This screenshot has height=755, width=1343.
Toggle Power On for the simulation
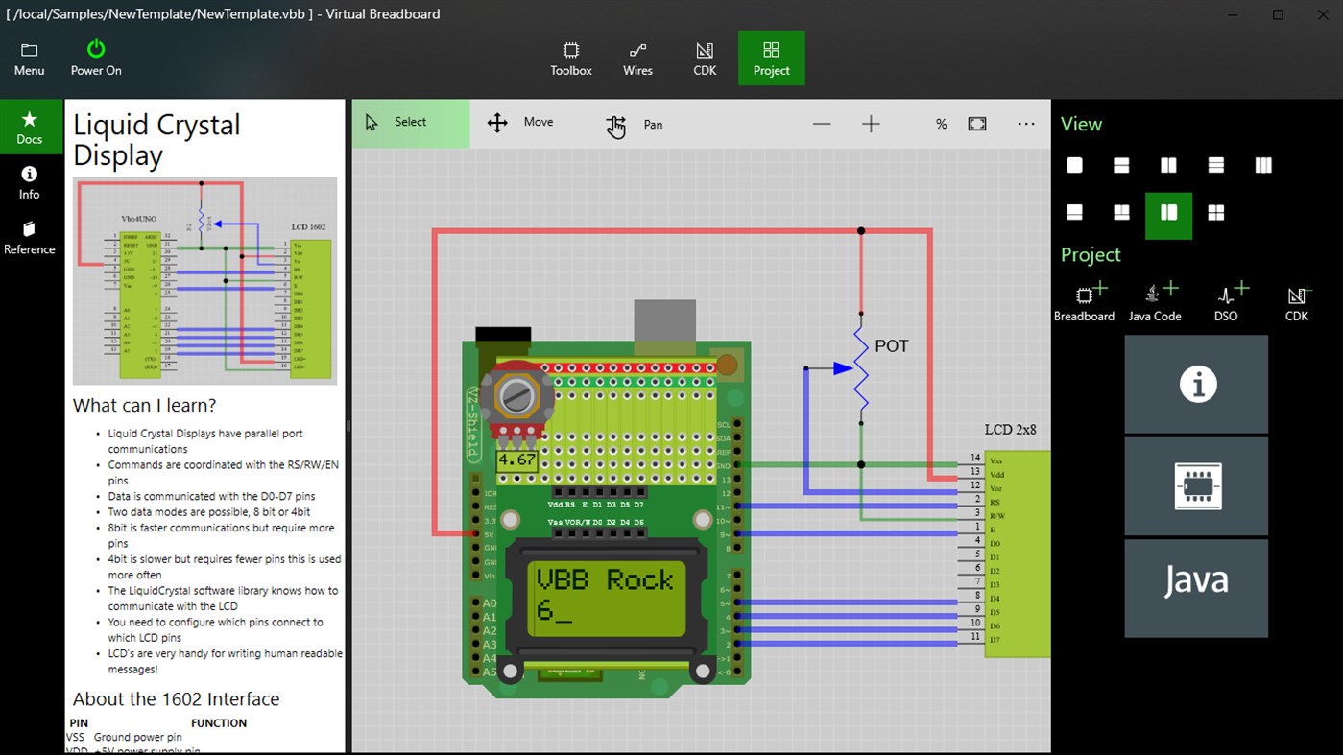click(95, 58)
